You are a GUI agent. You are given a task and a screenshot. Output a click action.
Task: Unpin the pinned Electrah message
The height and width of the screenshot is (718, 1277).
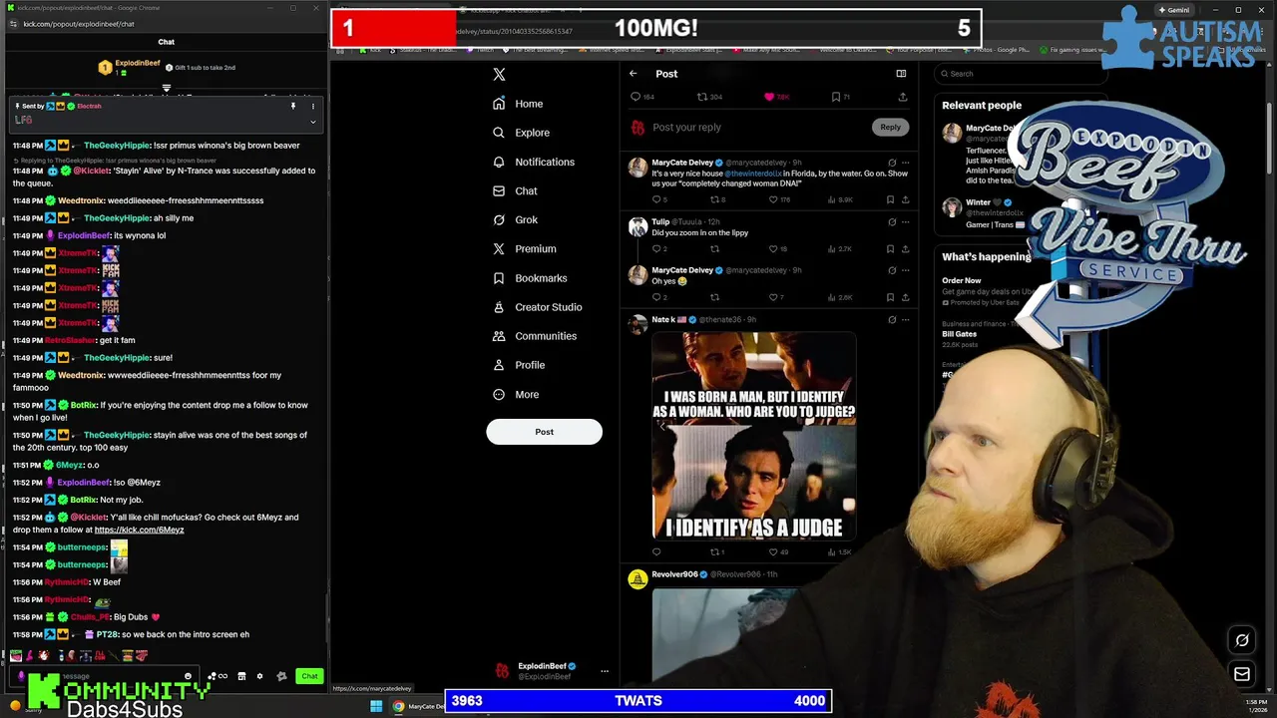(293, 106)
